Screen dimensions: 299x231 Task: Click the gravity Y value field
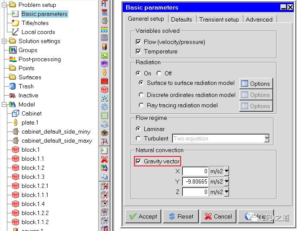[195, 181]
